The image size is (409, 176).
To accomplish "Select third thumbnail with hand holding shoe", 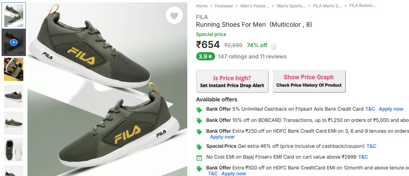I will (x=14, y=69).
